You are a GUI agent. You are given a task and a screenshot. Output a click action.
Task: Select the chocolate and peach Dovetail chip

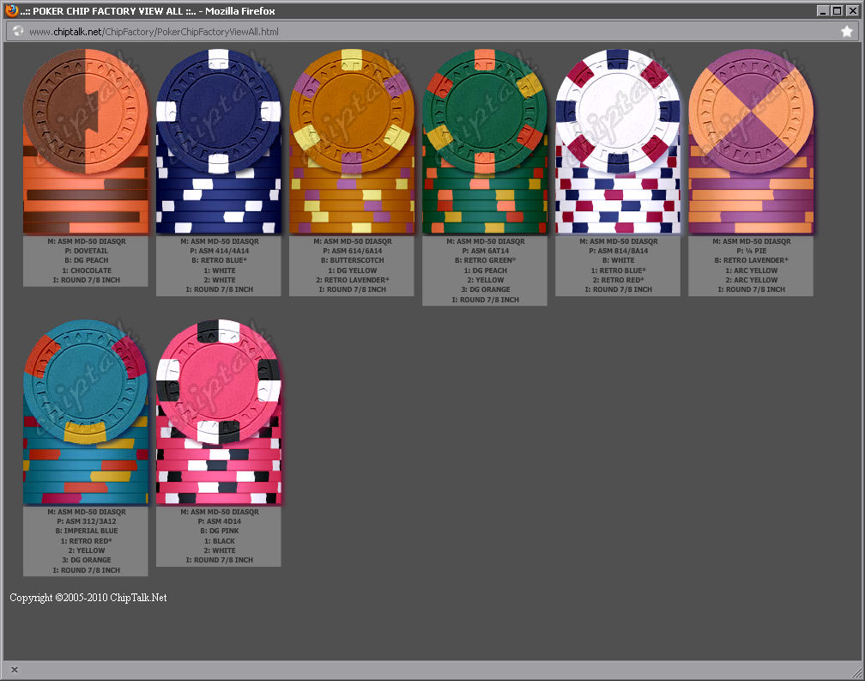click(85, 142)
